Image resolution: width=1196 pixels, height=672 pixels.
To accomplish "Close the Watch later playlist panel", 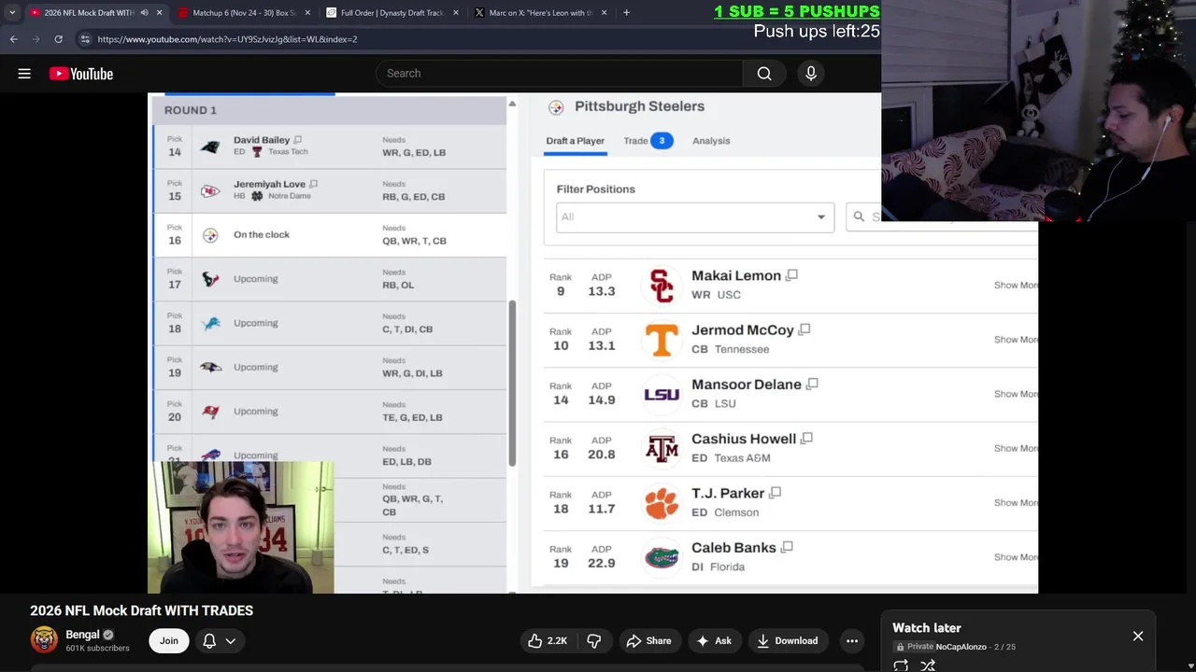I will coord(1138,636).
